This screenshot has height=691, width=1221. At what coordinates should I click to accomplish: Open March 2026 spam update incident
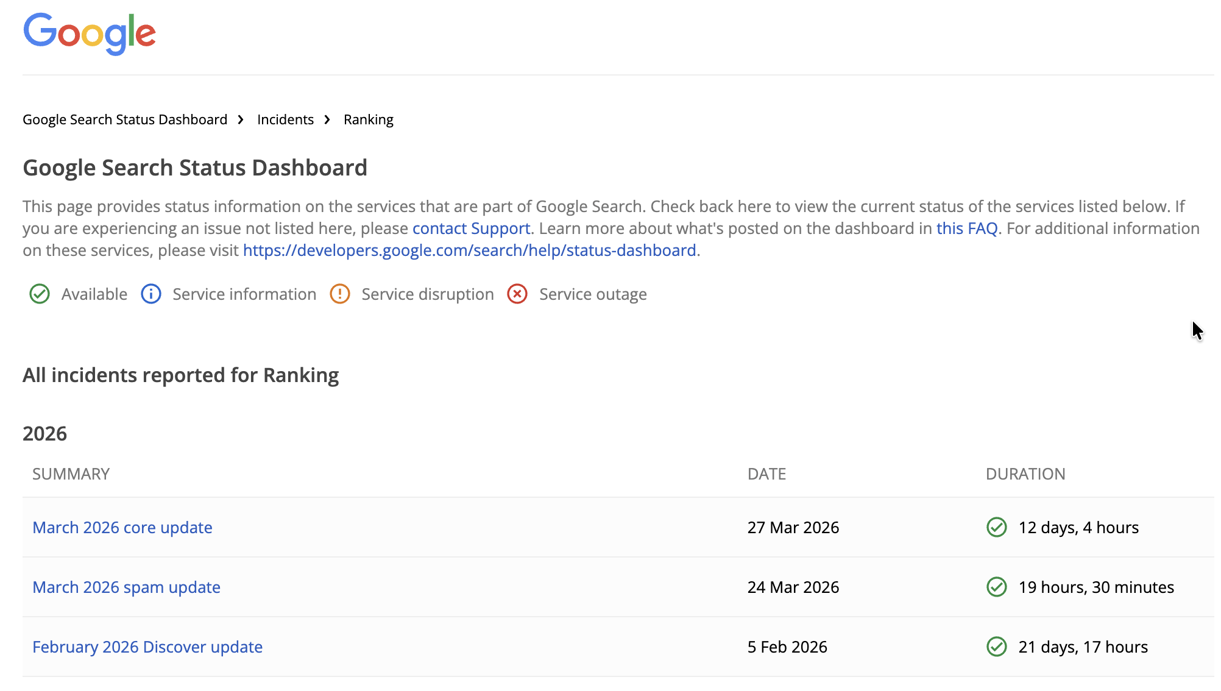tap(126, 587)
